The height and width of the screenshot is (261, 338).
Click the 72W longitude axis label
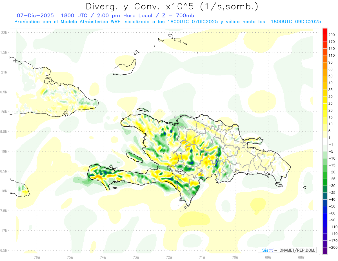click(x=169, y=257)
